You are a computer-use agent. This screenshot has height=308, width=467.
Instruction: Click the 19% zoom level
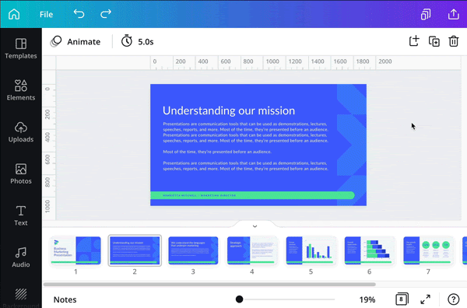(x=367, y=299)
